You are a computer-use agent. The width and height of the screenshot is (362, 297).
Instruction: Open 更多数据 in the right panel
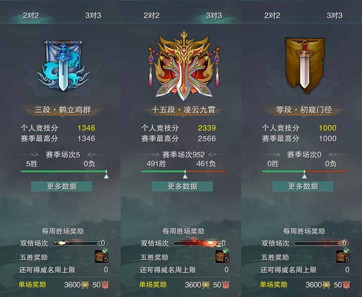(x=303, y=186)
